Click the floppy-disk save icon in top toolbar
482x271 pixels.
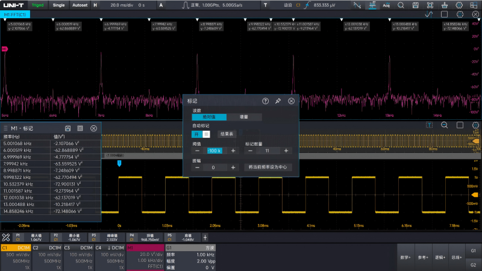click(415, 5)
